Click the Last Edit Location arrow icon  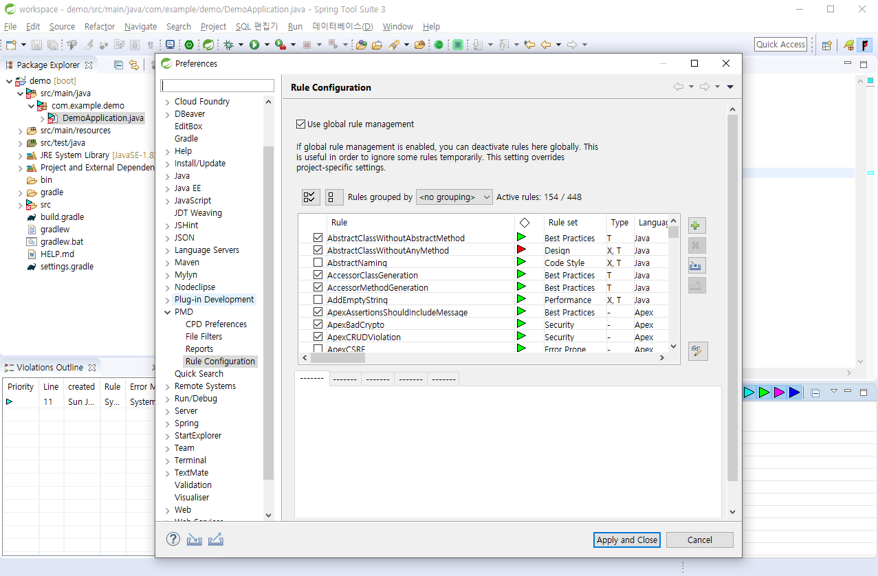pyautogui.click(x=529, y=45)
